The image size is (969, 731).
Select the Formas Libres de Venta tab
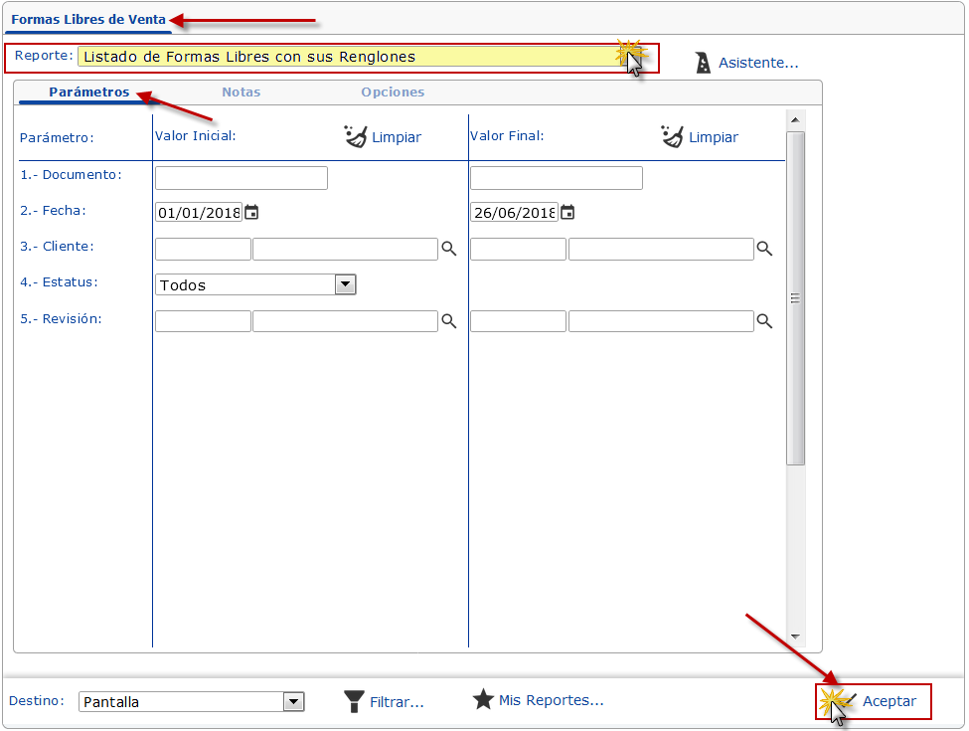pos(88,19)
